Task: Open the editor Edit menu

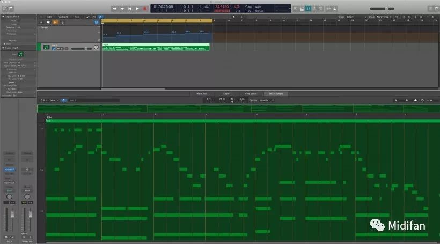Action: coord(43,100)
